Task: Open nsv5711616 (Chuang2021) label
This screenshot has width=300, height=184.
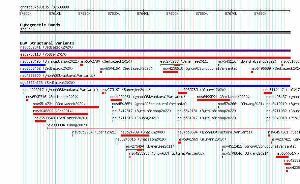Action: [x=136, y=118]
